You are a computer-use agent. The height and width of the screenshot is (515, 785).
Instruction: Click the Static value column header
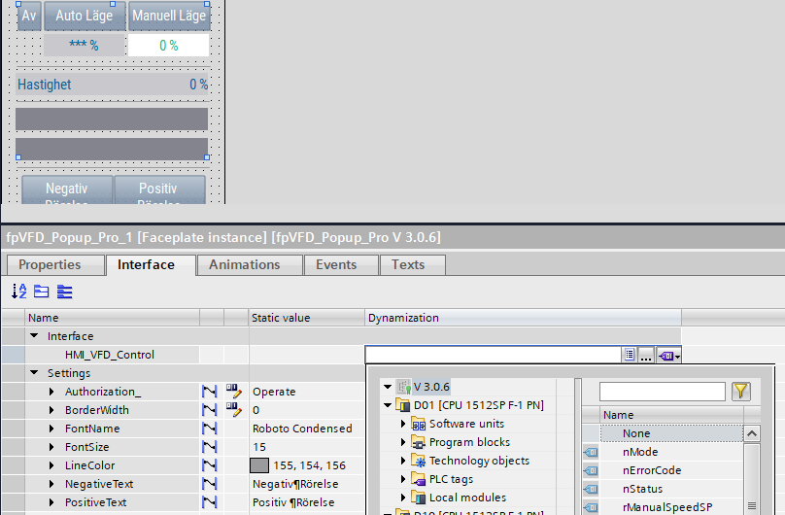tap(306, 318)
